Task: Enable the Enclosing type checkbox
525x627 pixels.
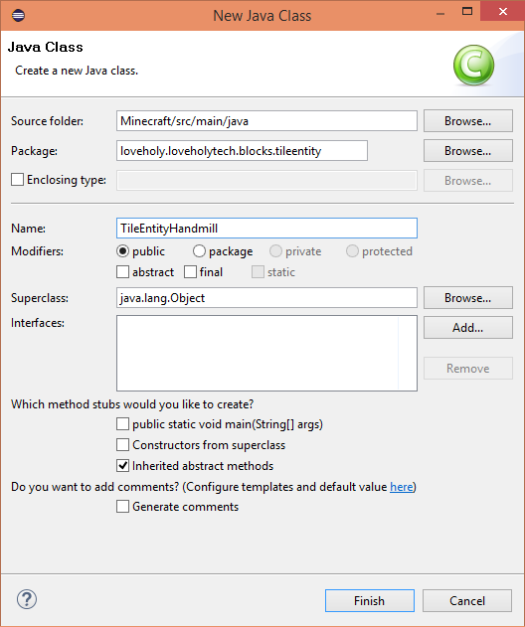Action: (x=17, y=180)
